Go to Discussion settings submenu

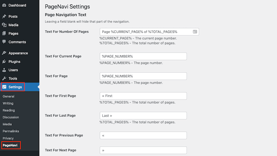pyautogui.click(x=11, y=117)
